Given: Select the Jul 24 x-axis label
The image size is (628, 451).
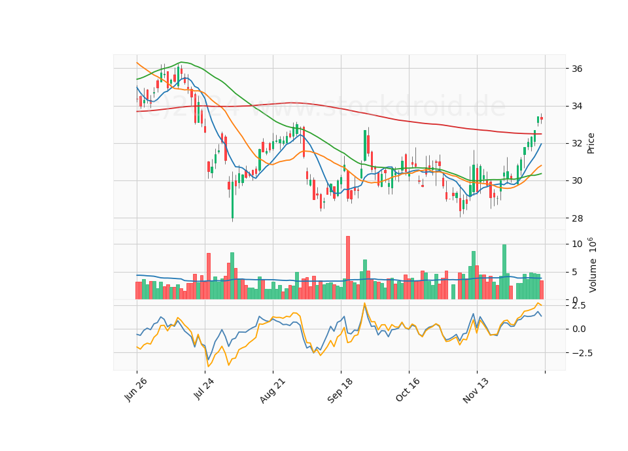Looking at the screenshot, I should (203, 389).
